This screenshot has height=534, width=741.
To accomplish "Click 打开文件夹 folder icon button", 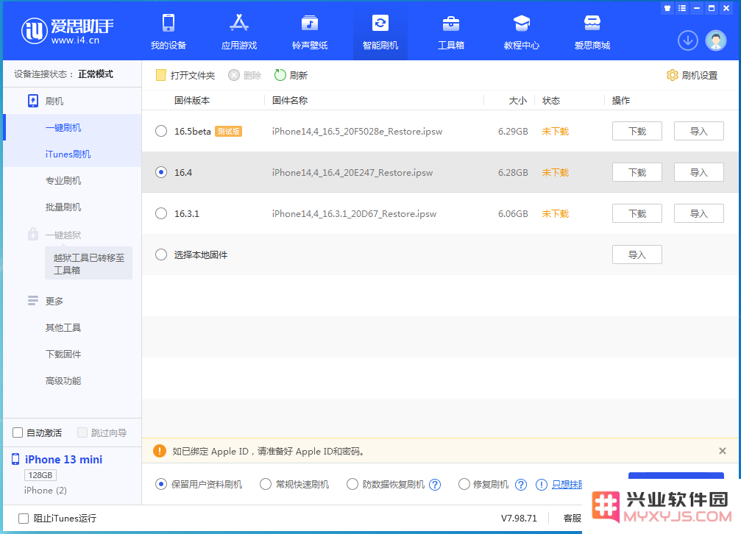I will pyautogui.click(x=185, y=75).
